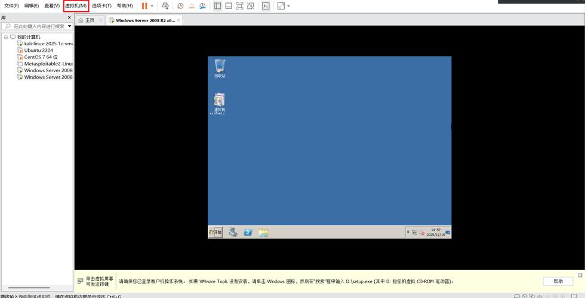Select Ubuntu 2204 in the library
585x298 pixels.
(38, 50)
